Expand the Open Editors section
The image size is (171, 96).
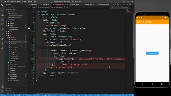10,7
